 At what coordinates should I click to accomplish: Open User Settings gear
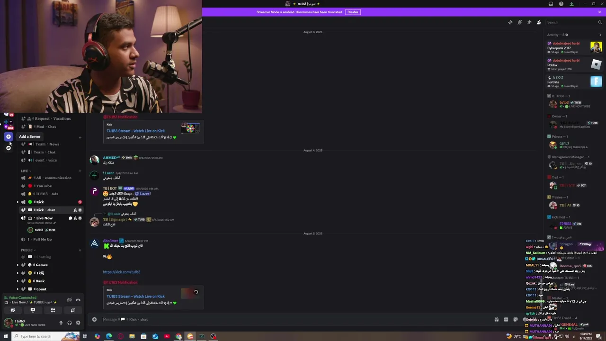[x=78, y=323]
